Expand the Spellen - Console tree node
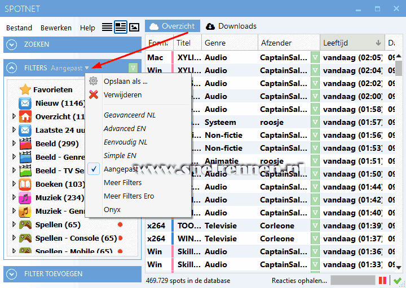 [14, 238]
